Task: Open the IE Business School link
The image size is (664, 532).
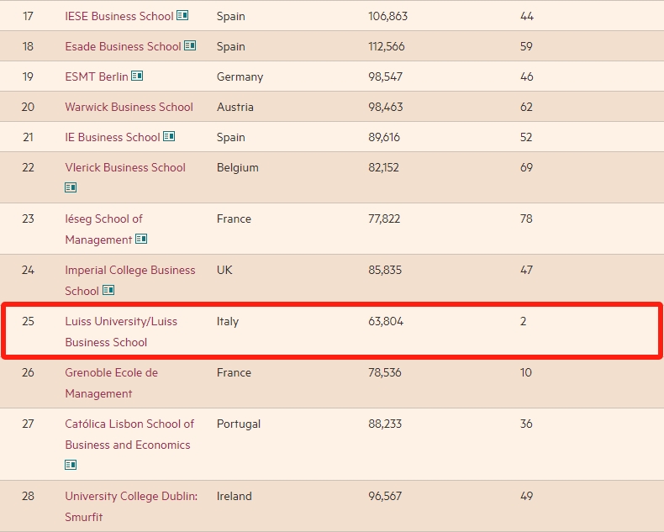Action: point(113,137)
